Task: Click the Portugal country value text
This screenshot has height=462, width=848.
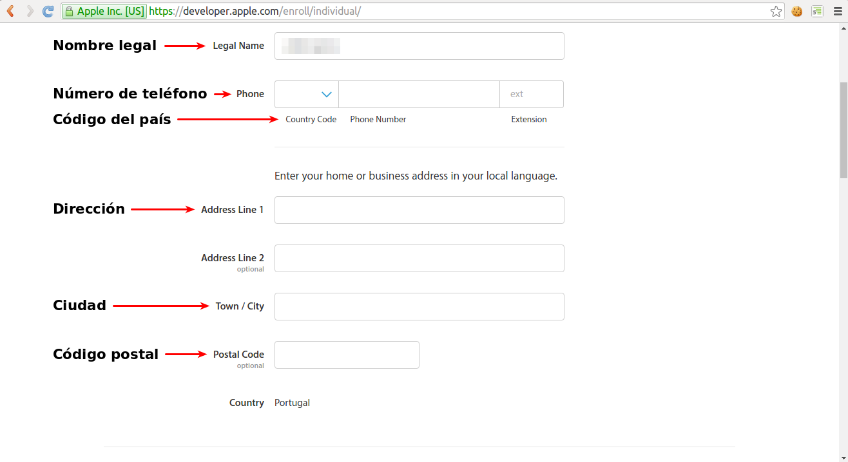Action: pos(292,403)
